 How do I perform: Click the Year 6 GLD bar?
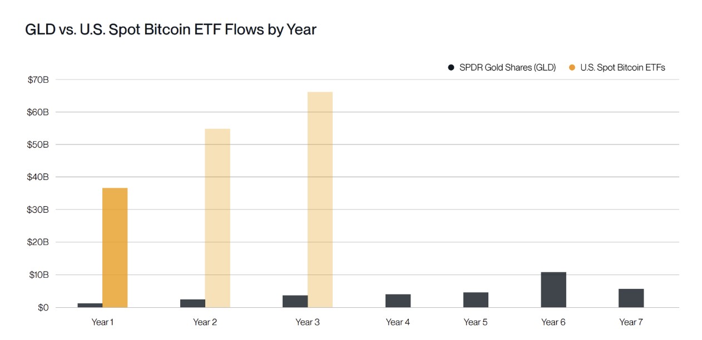(553, 289)
